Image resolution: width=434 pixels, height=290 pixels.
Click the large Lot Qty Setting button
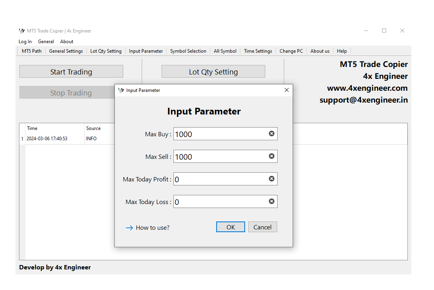pos(213,71)
